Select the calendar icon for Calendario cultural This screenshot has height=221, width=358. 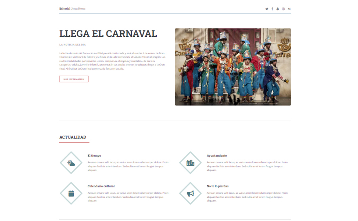(71, 193)
